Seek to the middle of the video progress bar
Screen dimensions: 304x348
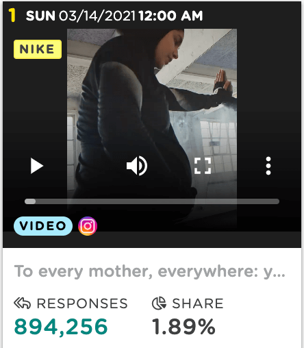point(152,201)
